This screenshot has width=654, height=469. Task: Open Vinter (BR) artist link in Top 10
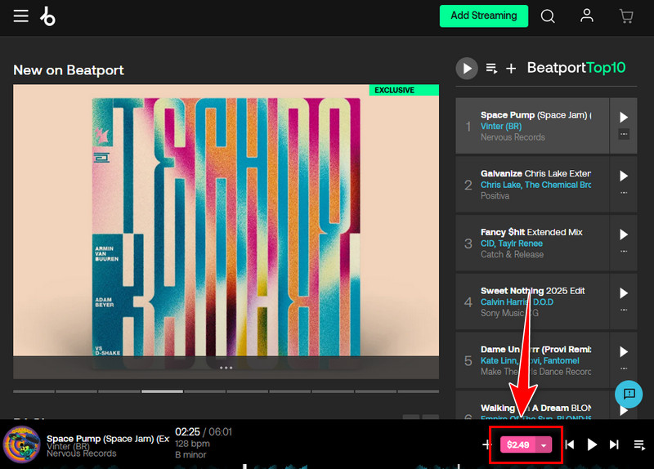[501, 127]
